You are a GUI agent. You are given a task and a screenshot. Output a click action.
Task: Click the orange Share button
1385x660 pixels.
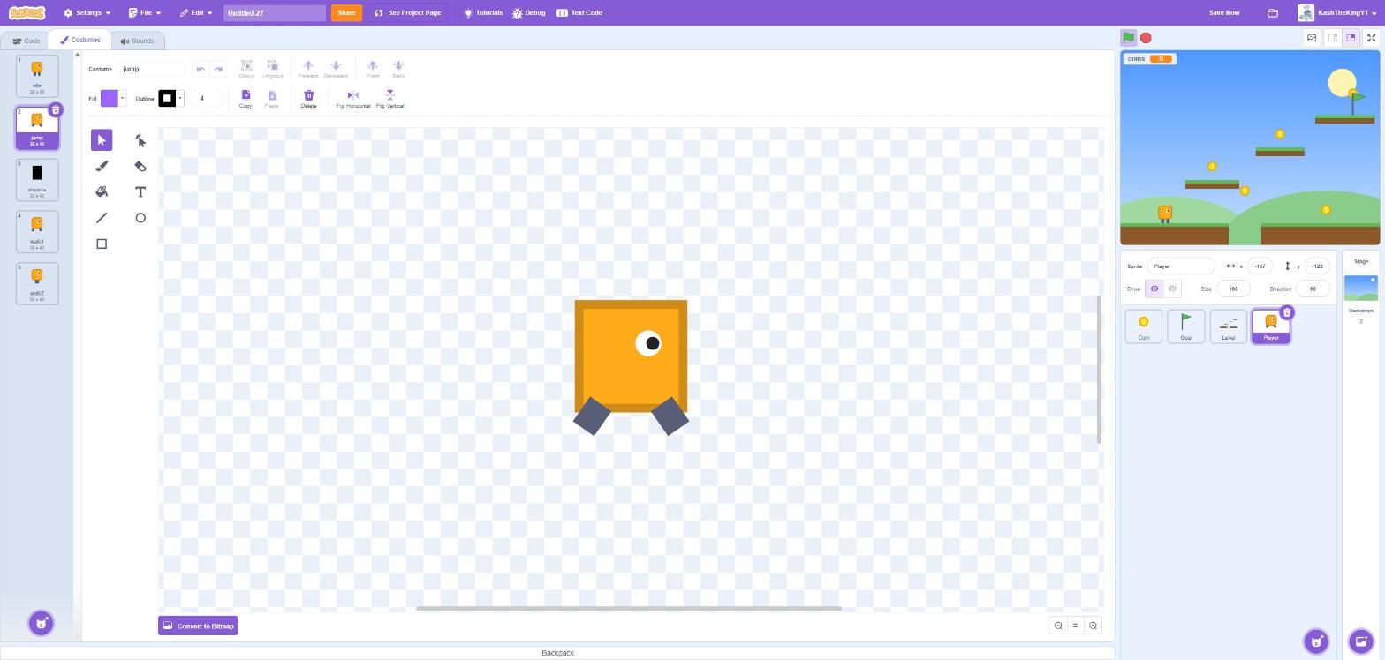click(x=346, y=13)
